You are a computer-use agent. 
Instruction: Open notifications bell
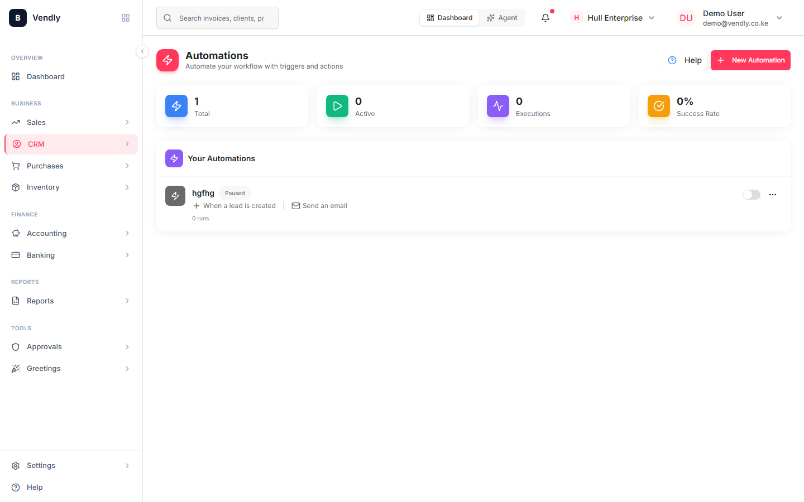545,18
